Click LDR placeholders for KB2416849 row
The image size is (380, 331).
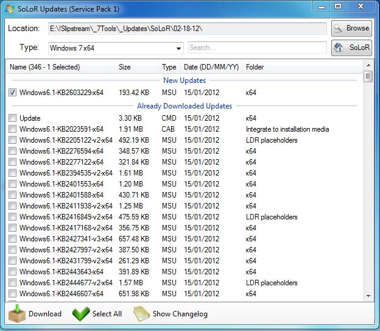click(272, 217)
